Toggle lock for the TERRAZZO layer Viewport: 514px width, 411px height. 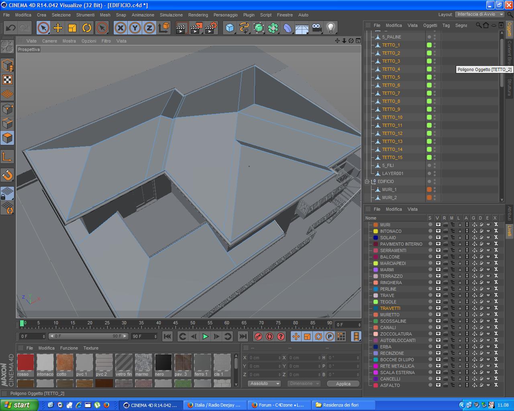point(460,276)
